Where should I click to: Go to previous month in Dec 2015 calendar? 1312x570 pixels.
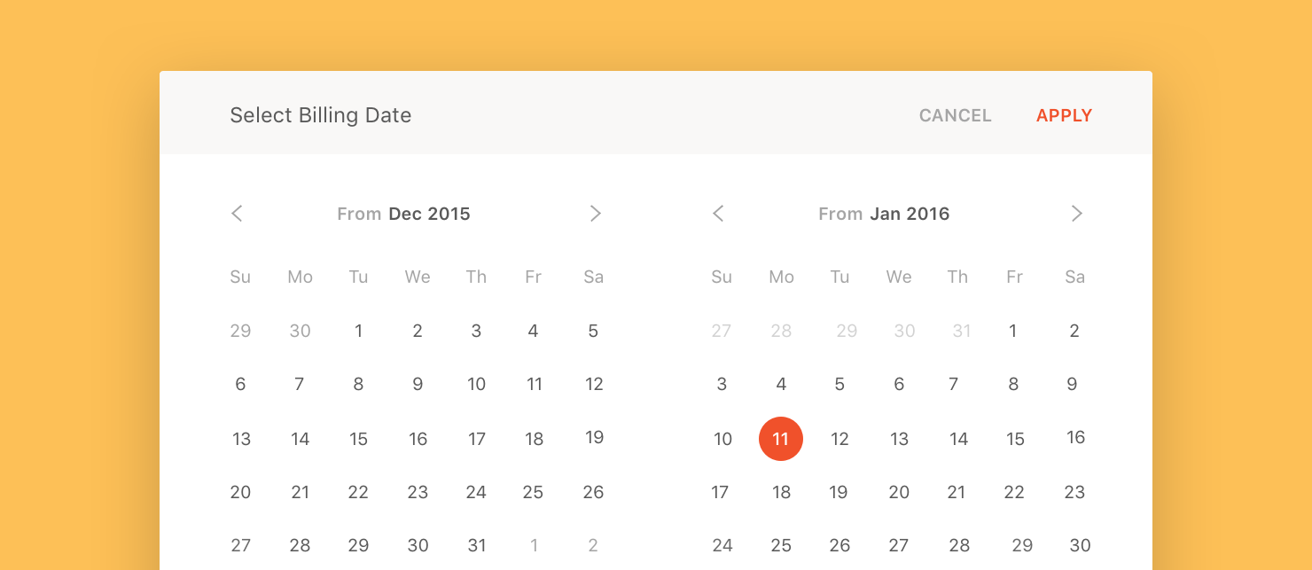237,214
